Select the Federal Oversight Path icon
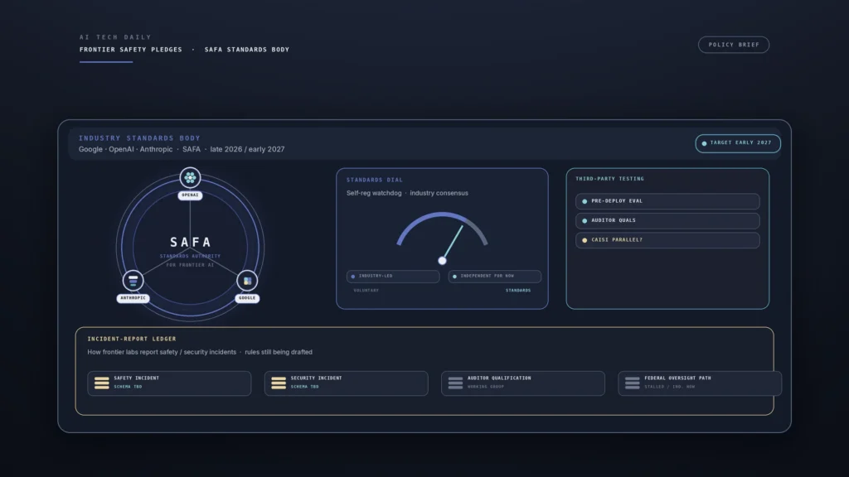 click(632, 383)
